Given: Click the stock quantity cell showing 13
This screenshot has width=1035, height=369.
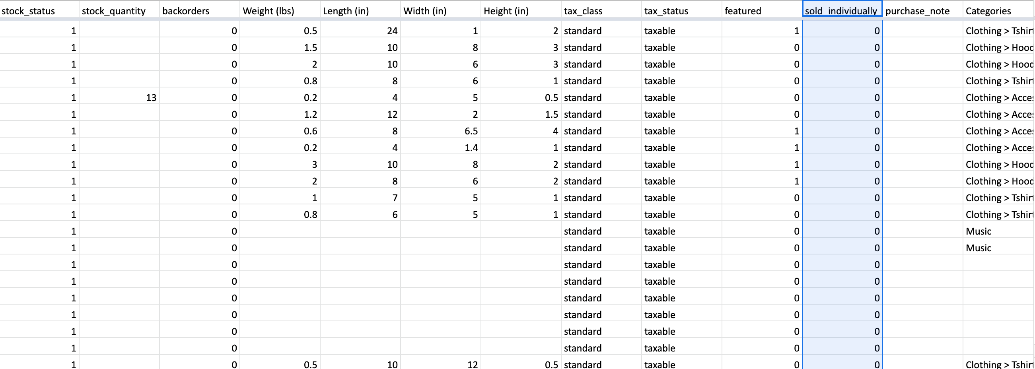Looking at the screenshot, I should pos(119,97).
